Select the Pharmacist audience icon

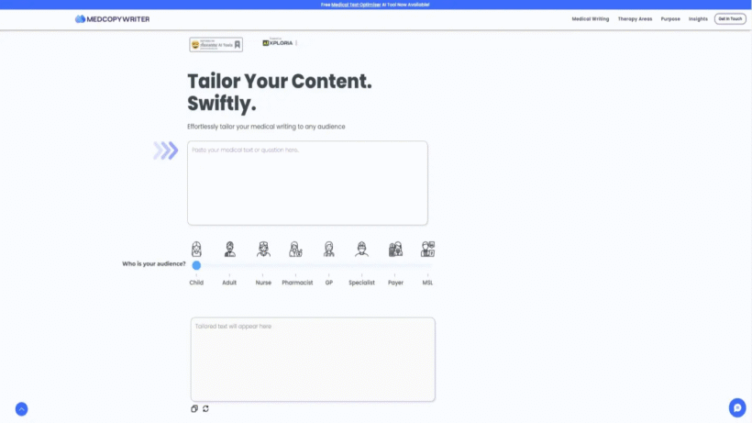point(295,249)
